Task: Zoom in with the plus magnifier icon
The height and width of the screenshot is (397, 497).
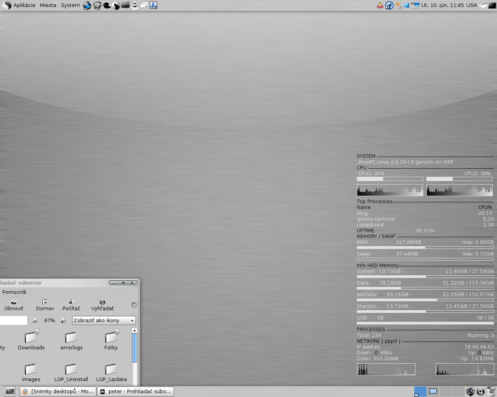Action: 63,320
